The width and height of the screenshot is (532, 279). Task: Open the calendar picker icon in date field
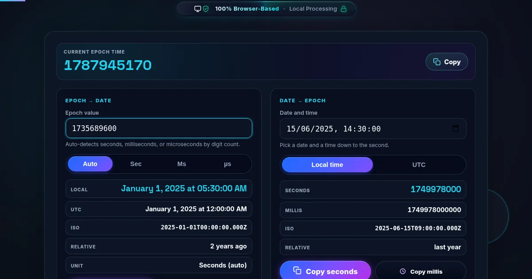click(x=455, y=129)
